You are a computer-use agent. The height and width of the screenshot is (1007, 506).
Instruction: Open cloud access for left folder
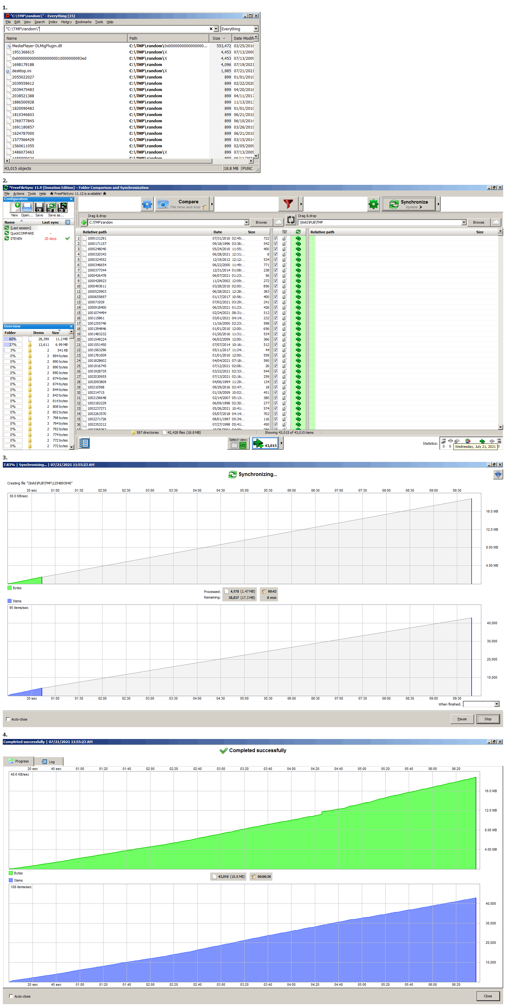pos(278,222)
